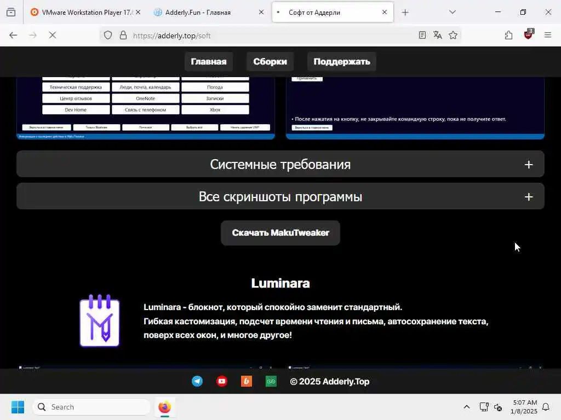This screenshot has width=561, height=420.
Task: Open the Telegram link in the footer
Action: click(x=197, y=381)
